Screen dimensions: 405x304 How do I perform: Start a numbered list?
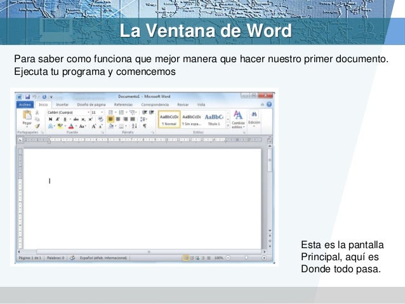point(121,112)
